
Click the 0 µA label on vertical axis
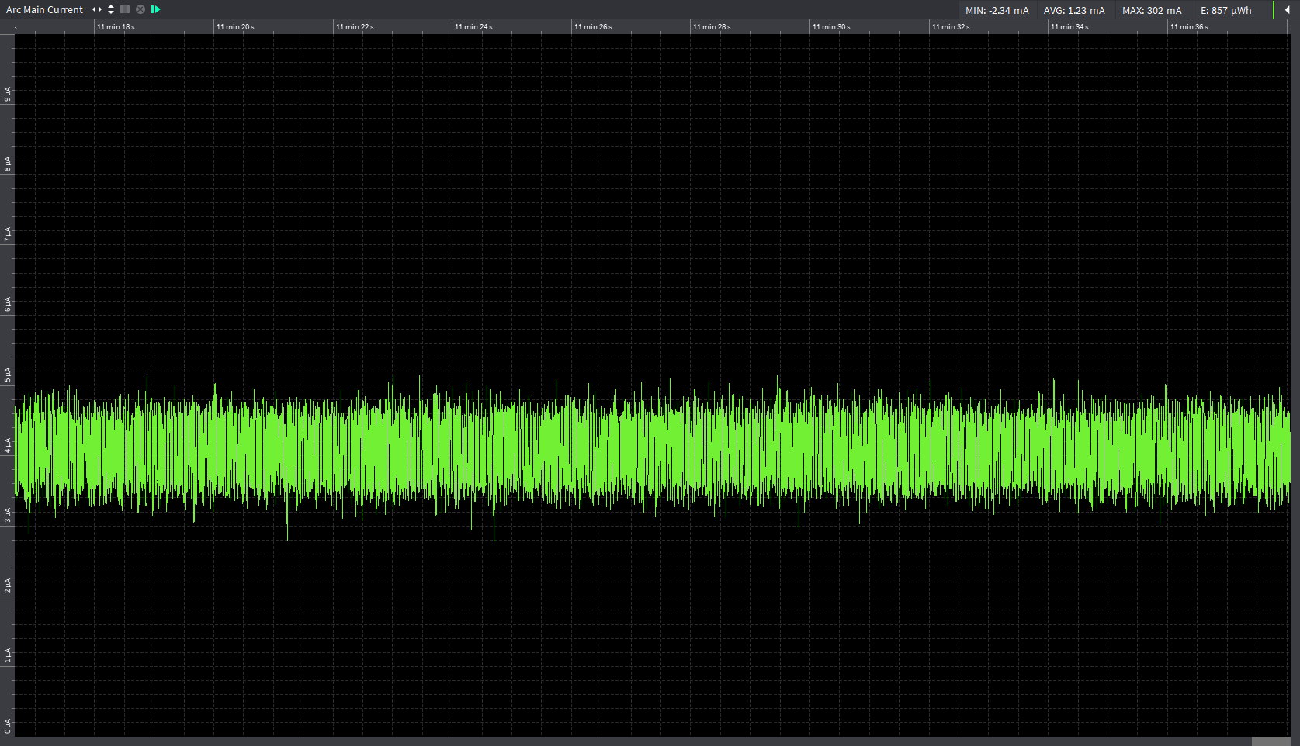pos(8,726)
